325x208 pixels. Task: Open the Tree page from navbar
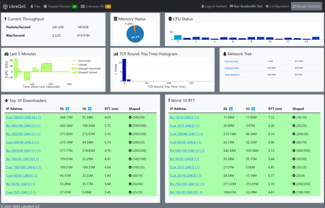35,6
